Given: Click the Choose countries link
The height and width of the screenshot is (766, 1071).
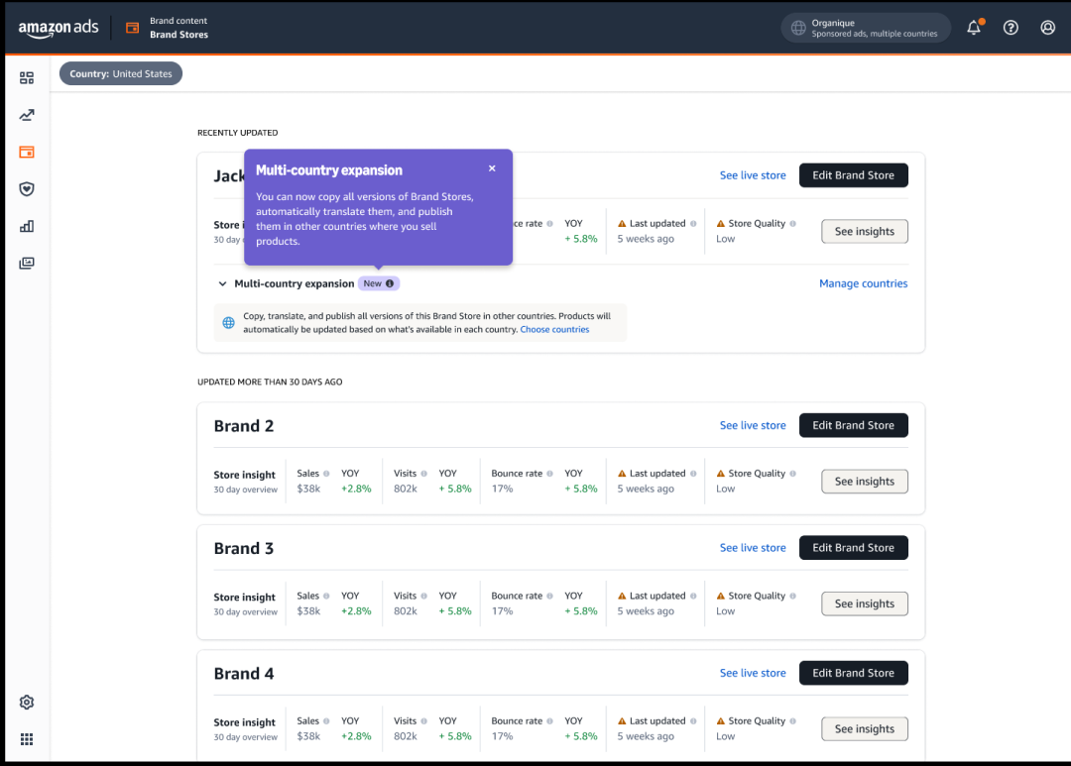Looking at the screenshot, I should coord(554,330).
